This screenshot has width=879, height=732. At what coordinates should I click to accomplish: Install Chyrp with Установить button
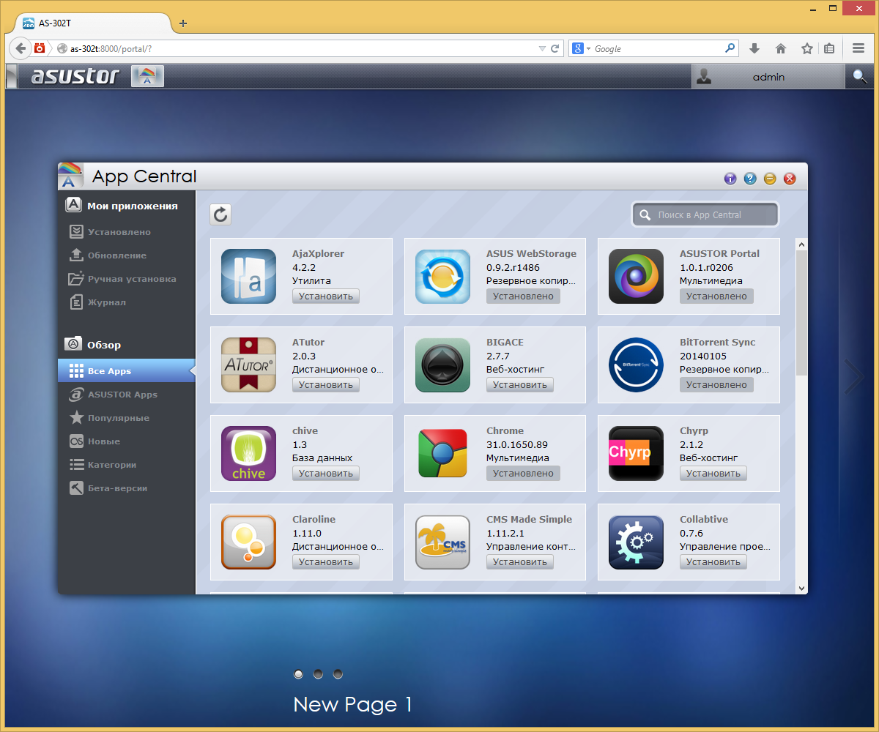[713, 473]
